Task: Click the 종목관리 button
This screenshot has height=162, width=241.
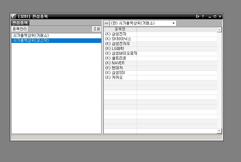Action: pos(19,29)
